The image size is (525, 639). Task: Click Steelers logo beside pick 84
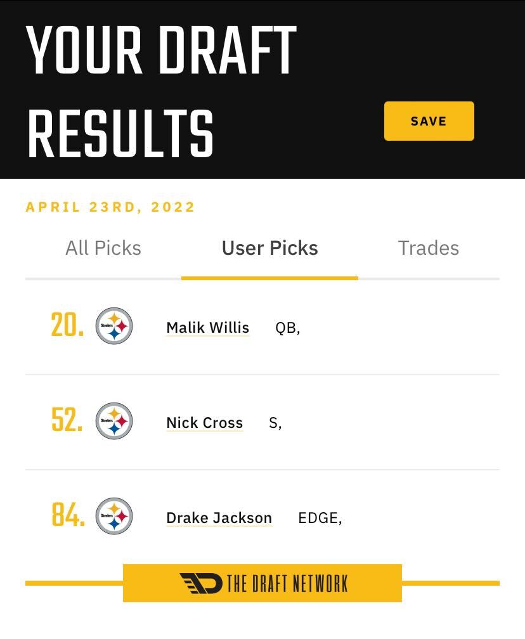click(114, 516)
